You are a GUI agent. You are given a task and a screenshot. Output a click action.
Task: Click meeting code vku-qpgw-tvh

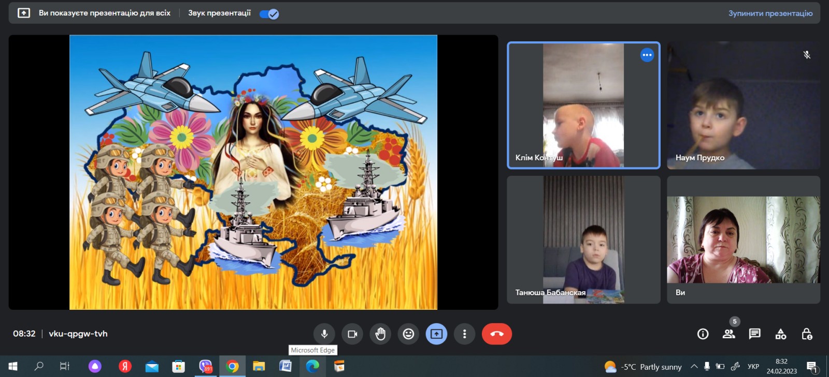click(78, 334)
